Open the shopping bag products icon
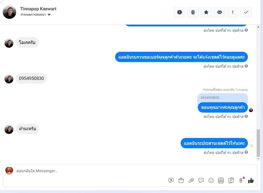Image resolution: width=263 pixels, height=193 pixels. tap(181, 180)
